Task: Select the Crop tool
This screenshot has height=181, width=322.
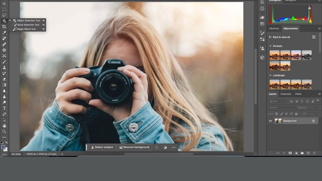Action: pos(4,27)
